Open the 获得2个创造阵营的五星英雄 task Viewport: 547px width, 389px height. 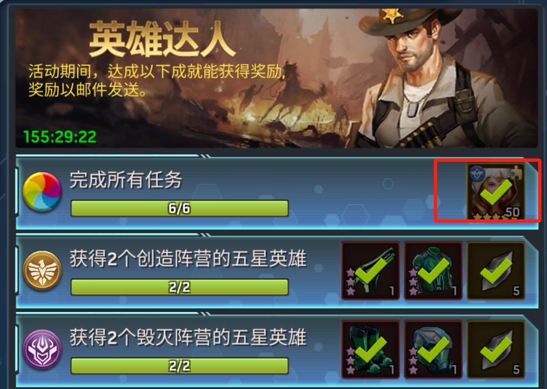[x=277, y=272]
